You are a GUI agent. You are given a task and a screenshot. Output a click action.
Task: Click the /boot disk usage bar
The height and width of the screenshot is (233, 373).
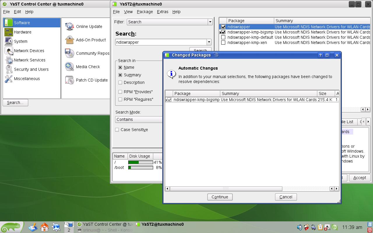[140, 167]
